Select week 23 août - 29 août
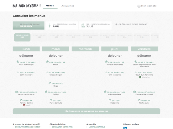This screenshot has width=173, height=129. tap(142, 37)
